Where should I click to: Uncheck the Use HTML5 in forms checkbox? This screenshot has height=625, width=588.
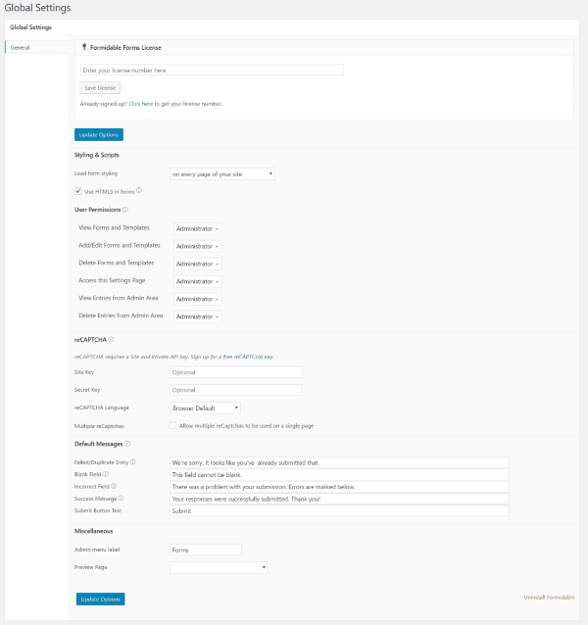point(78,191)
